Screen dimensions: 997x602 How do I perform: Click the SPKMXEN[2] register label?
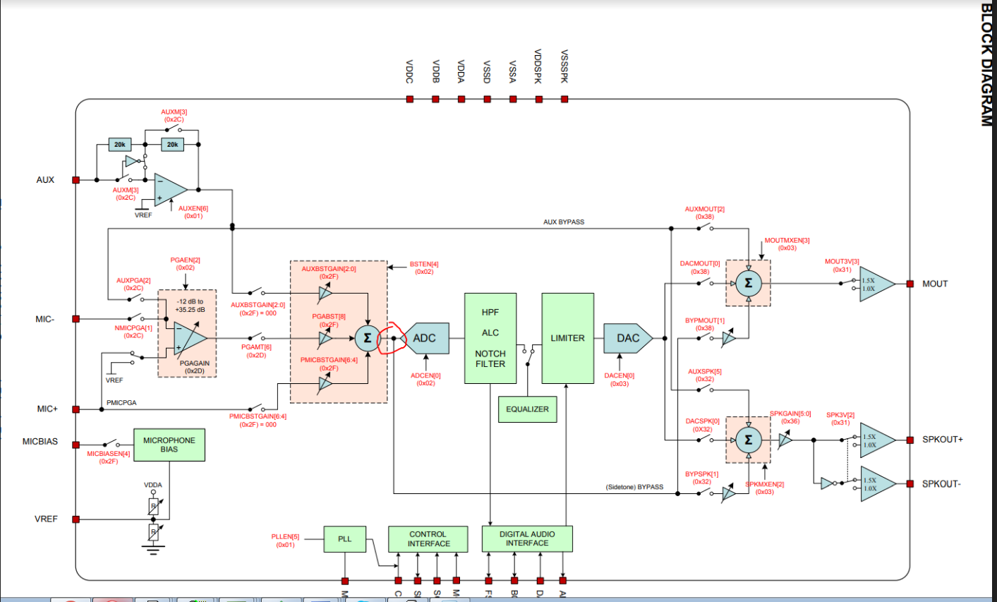pos(765,488)
